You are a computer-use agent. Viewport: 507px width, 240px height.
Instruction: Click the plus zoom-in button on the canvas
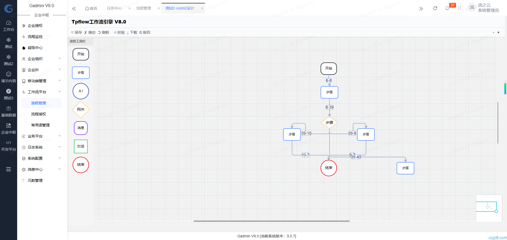[498, 32]
